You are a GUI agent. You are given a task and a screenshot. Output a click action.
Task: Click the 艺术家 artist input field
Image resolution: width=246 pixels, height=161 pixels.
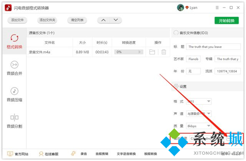pos(193,59)
